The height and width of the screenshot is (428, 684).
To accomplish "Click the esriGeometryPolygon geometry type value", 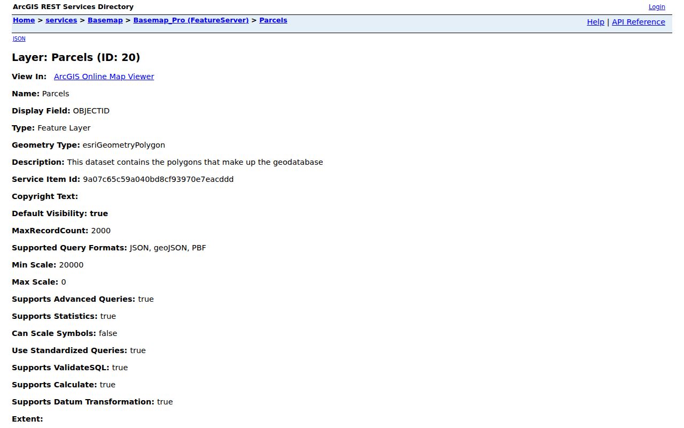I will point(124,145).
